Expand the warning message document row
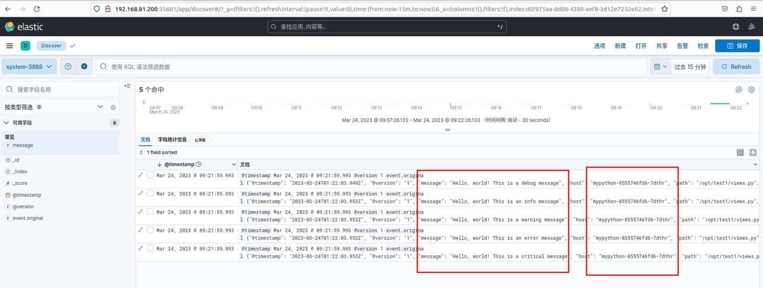 pos(141,212)
